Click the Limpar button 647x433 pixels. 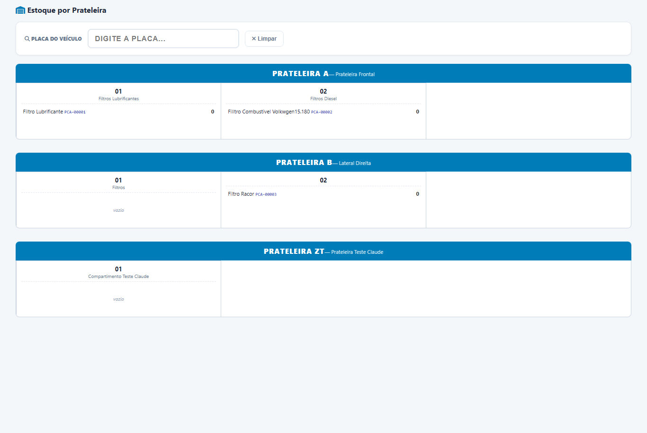tap(264, 39)
